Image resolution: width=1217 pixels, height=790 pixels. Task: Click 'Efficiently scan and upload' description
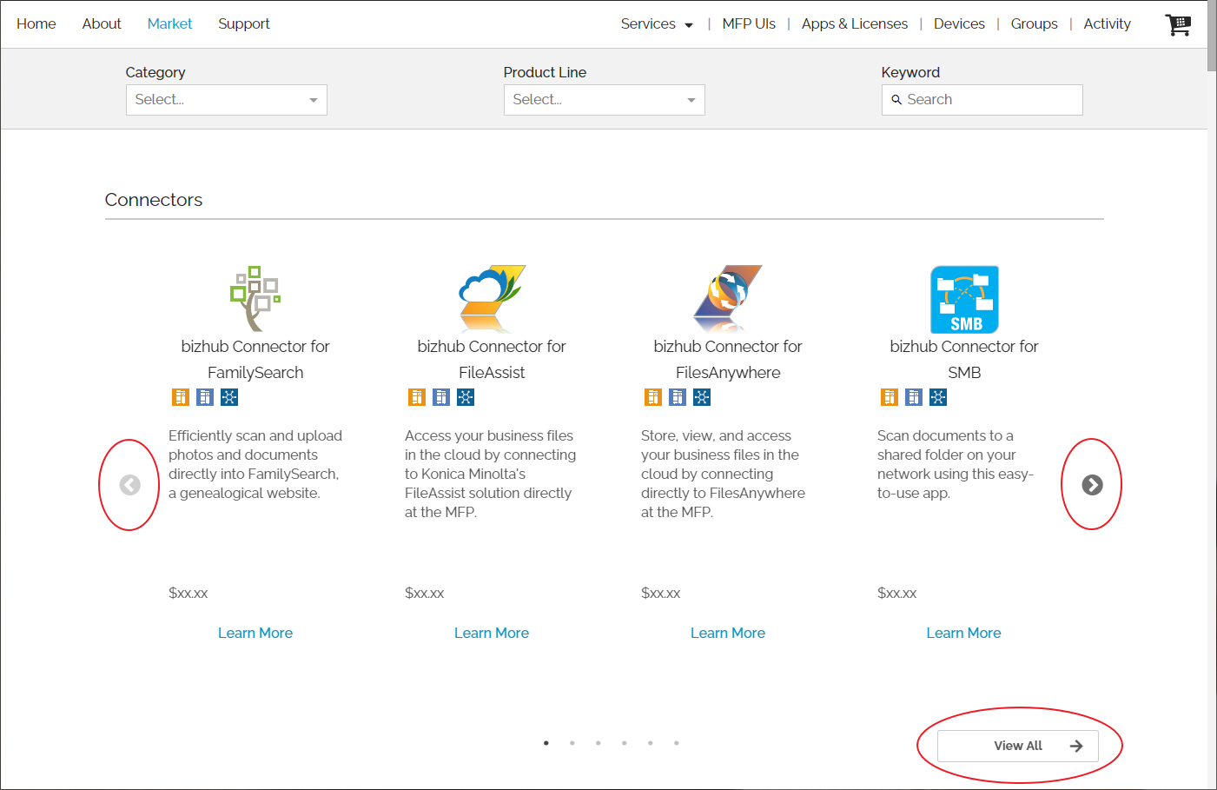[x=255, y=464]
